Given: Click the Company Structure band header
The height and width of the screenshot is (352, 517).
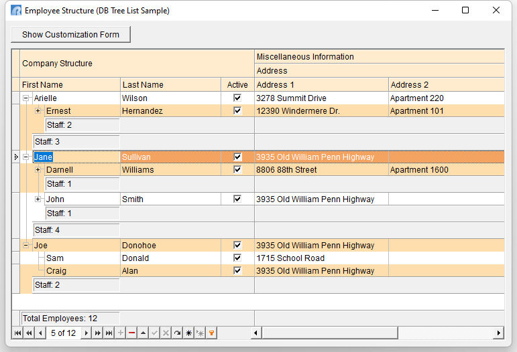Looking at the screenshot, I should pyautogui.click(x=137, y=64).
